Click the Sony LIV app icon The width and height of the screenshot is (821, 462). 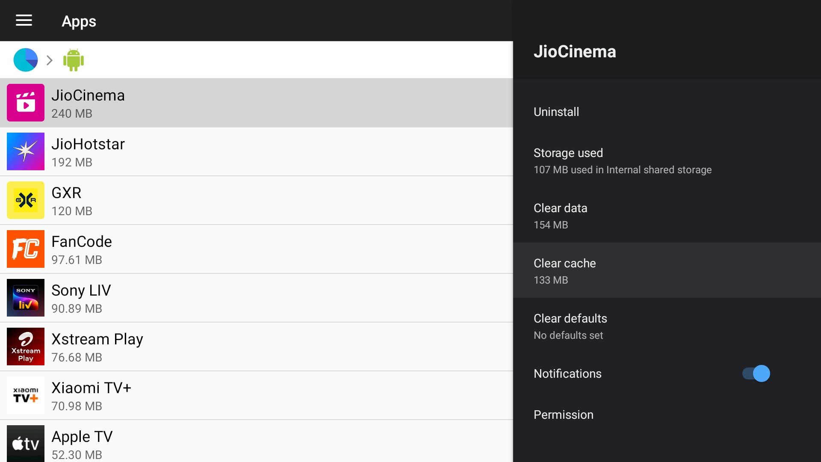click(26, 298)
